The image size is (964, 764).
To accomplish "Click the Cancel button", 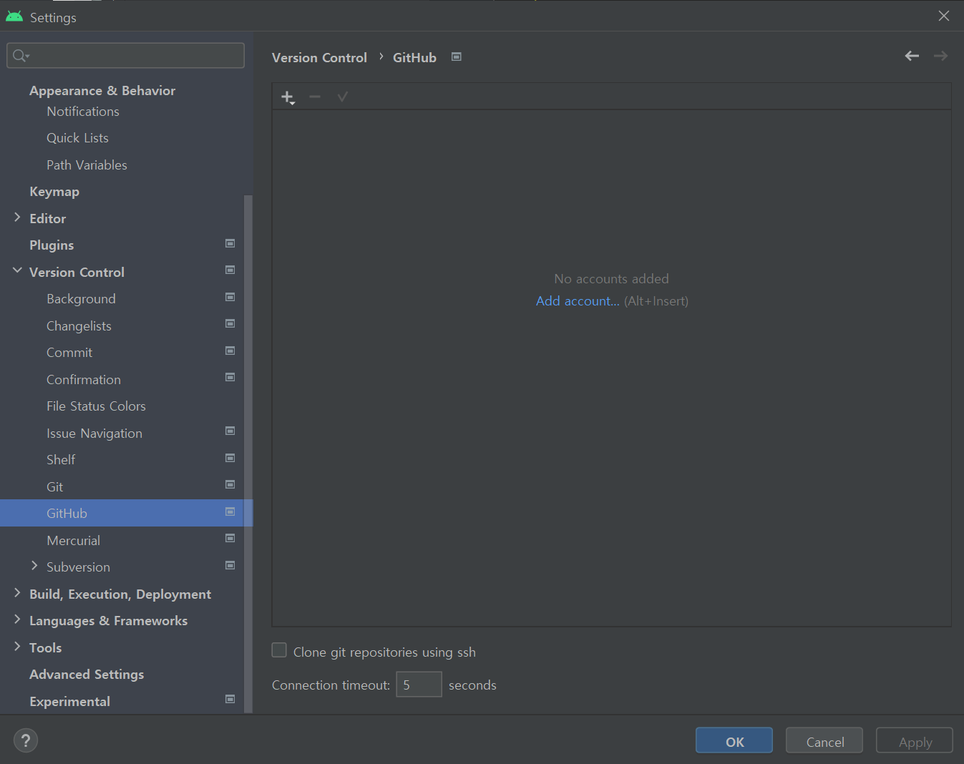I will click(x=824, y=740).
